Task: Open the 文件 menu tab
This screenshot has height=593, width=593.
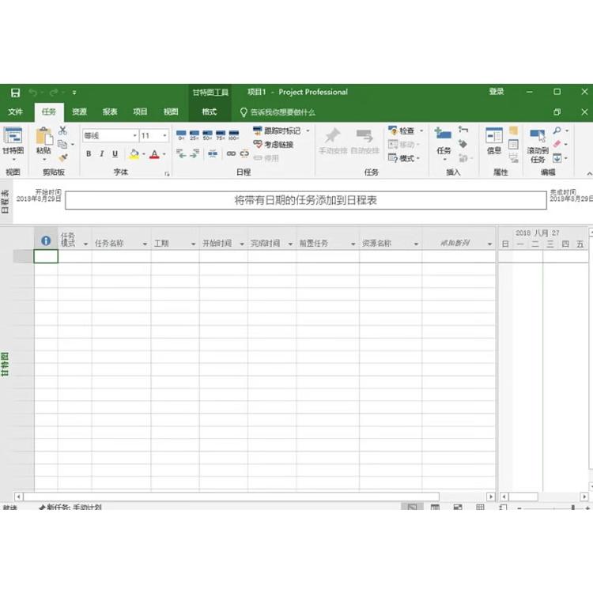Action: pos(16,112)
